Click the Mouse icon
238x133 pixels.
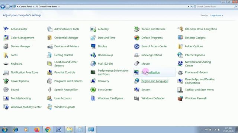[x=136, y=64]
